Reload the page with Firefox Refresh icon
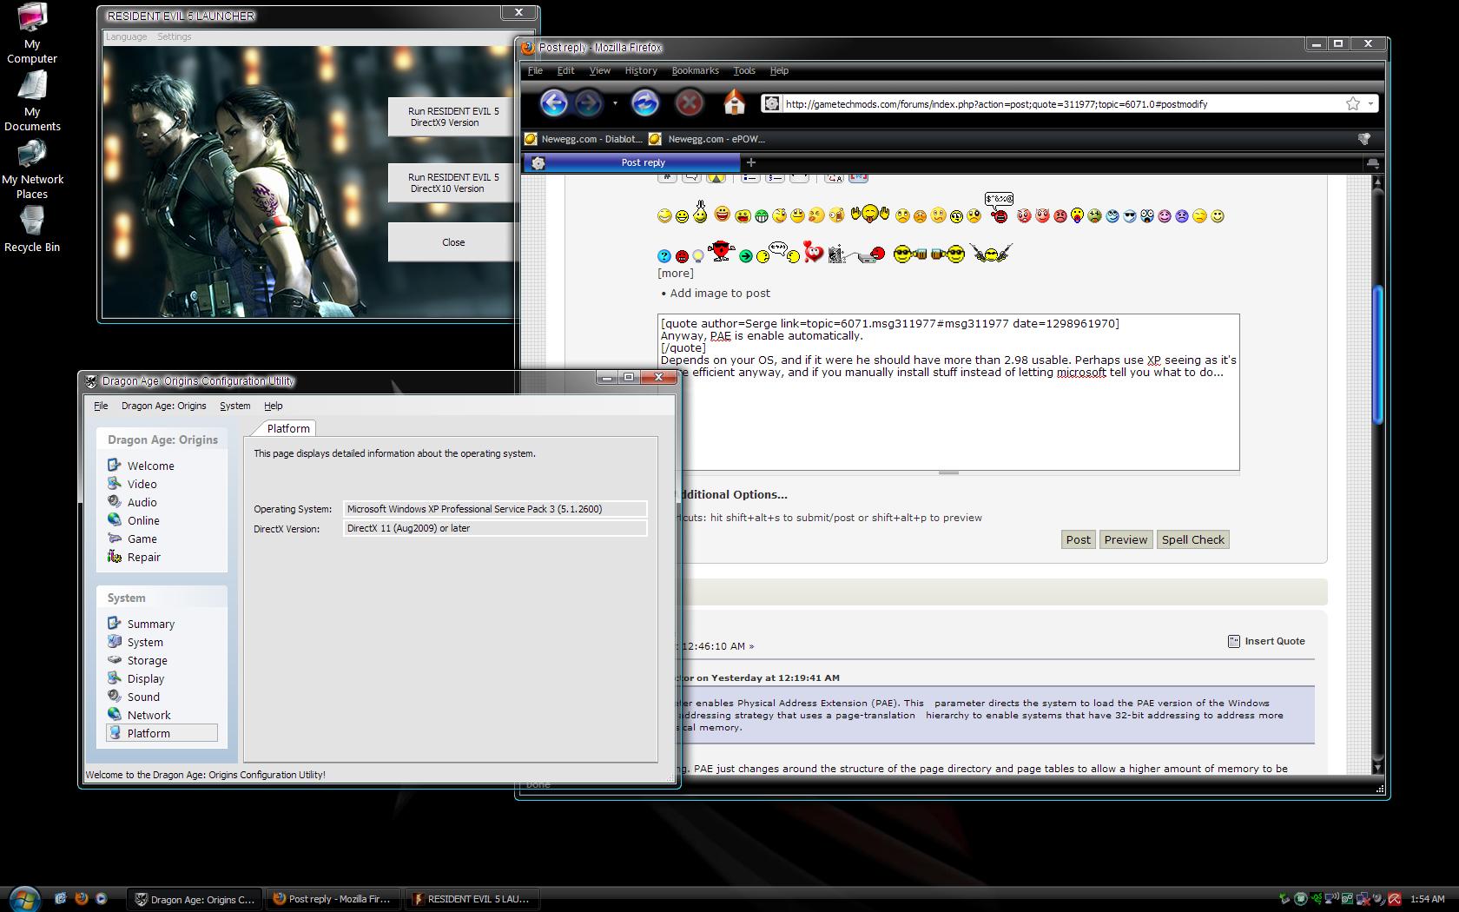1459x912 pixels. click(x=644, y=103)
